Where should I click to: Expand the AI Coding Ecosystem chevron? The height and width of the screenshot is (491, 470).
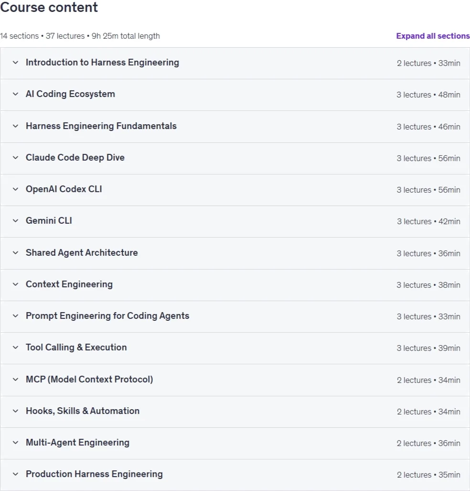click(15, 94)
